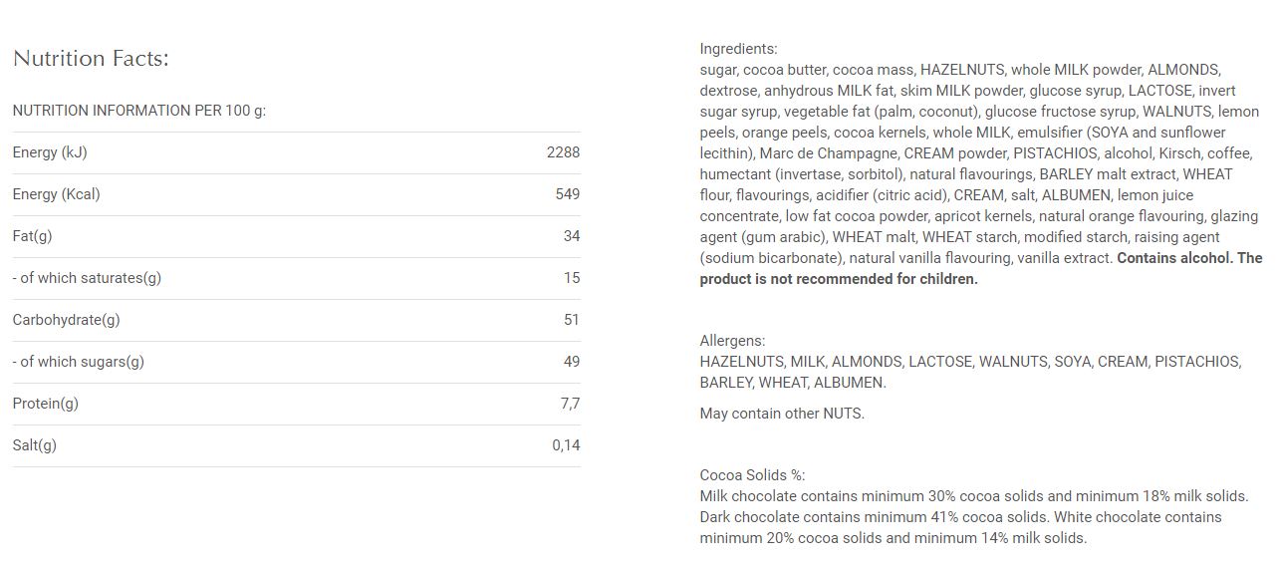Click the 549 Kcal value

(x=567, y=194)
